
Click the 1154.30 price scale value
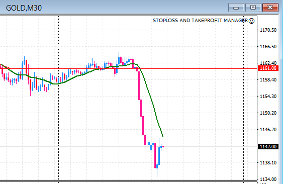pos(268,97)
